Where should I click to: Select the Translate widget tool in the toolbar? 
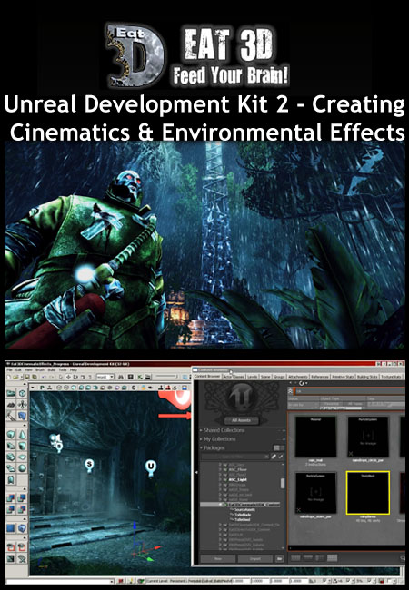point(68,377)
